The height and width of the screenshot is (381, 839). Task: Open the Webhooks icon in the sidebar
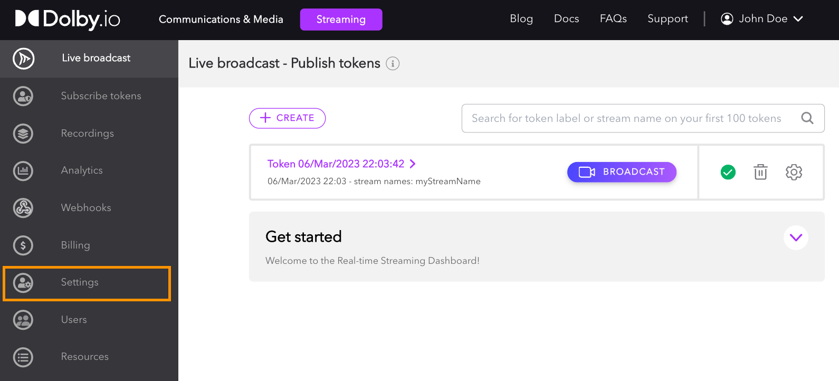click(x=23, y=208)
